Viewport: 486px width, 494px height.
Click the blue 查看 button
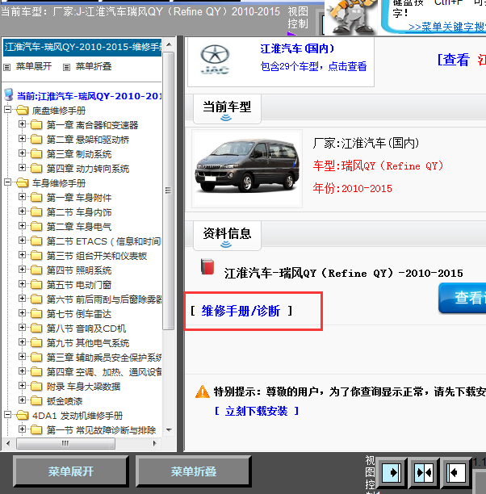463,298
